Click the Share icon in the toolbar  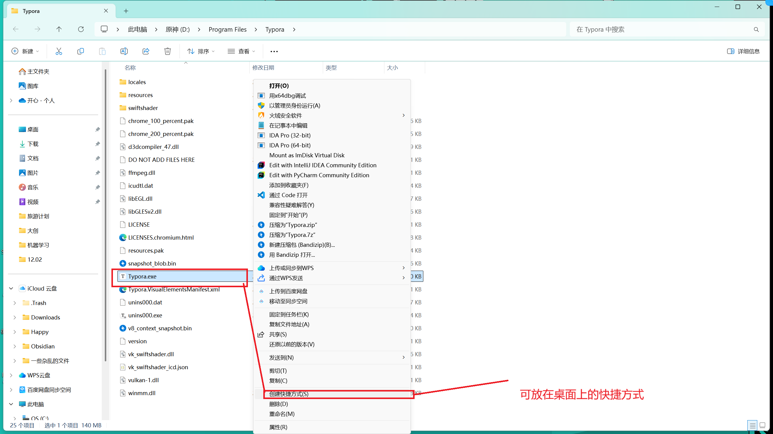click(x=146, y=51)
